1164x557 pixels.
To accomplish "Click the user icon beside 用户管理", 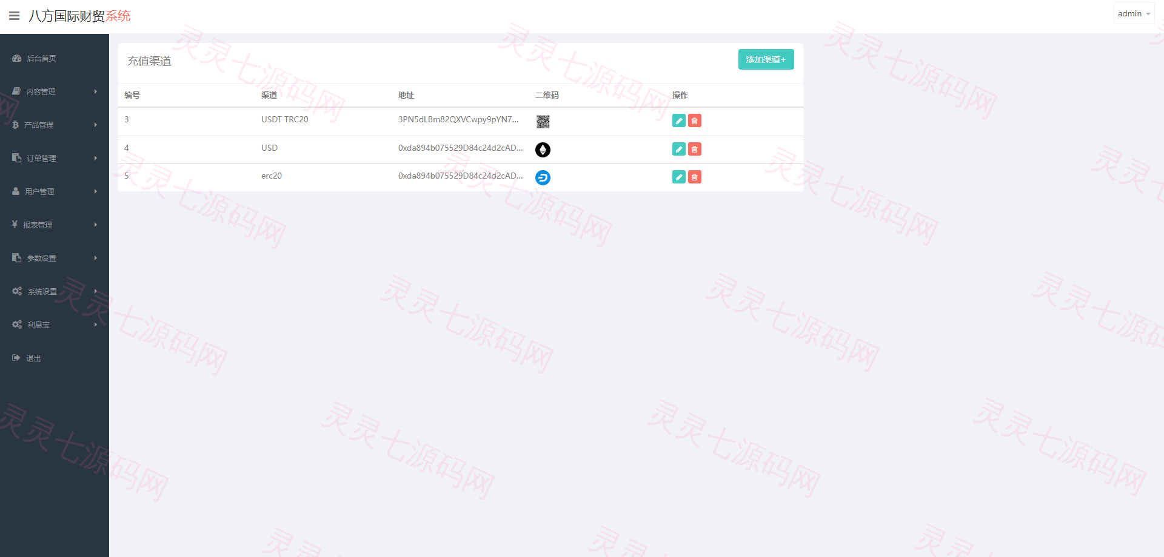I will click(x=16, y=191).
